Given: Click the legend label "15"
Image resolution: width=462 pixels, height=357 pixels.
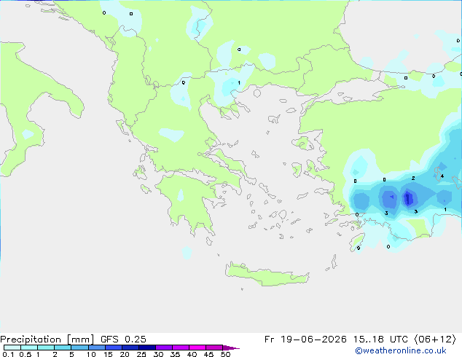Looking at the screenshot, I should [108, 354].
